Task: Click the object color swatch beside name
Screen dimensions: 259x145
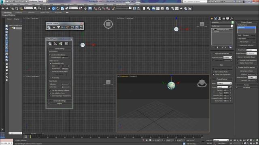Action: [232, 23]
